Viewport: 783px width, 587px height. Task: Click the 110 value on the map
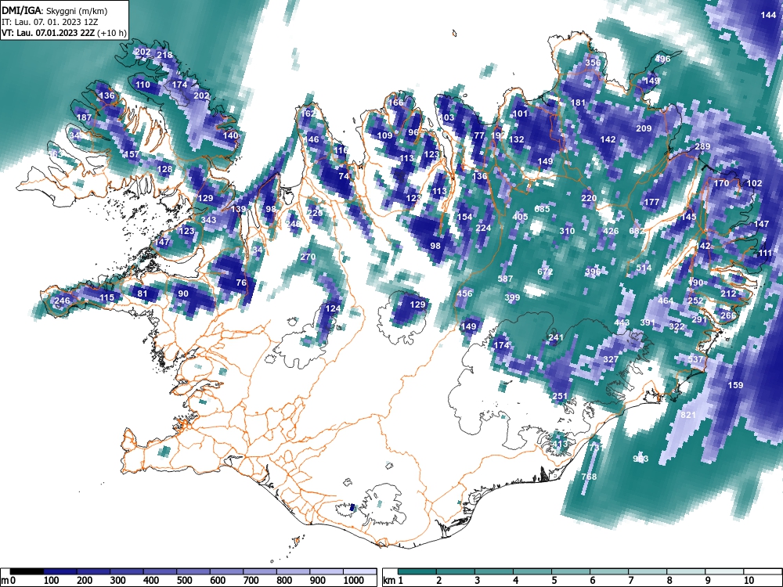pyautogui.click(x=143, y=85)
